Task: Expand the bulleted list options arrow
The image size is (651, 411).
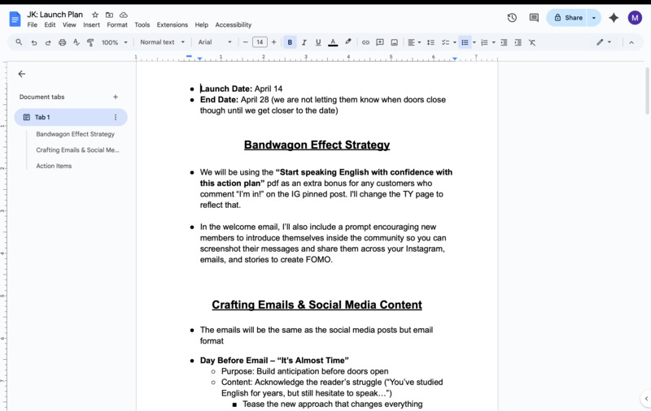Action: [474, 42]
